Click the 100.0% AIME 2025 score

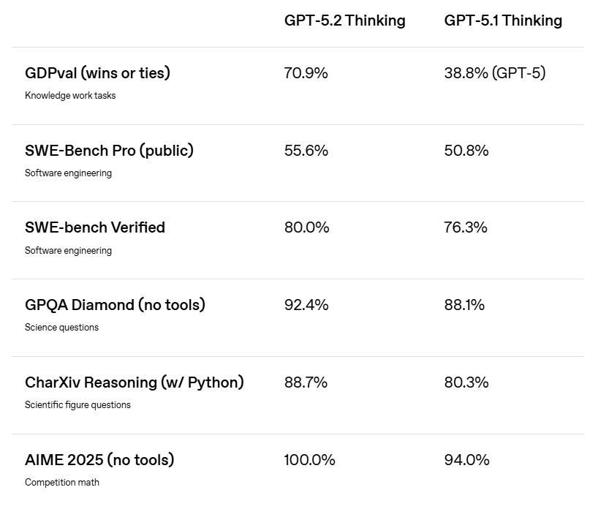309,460
